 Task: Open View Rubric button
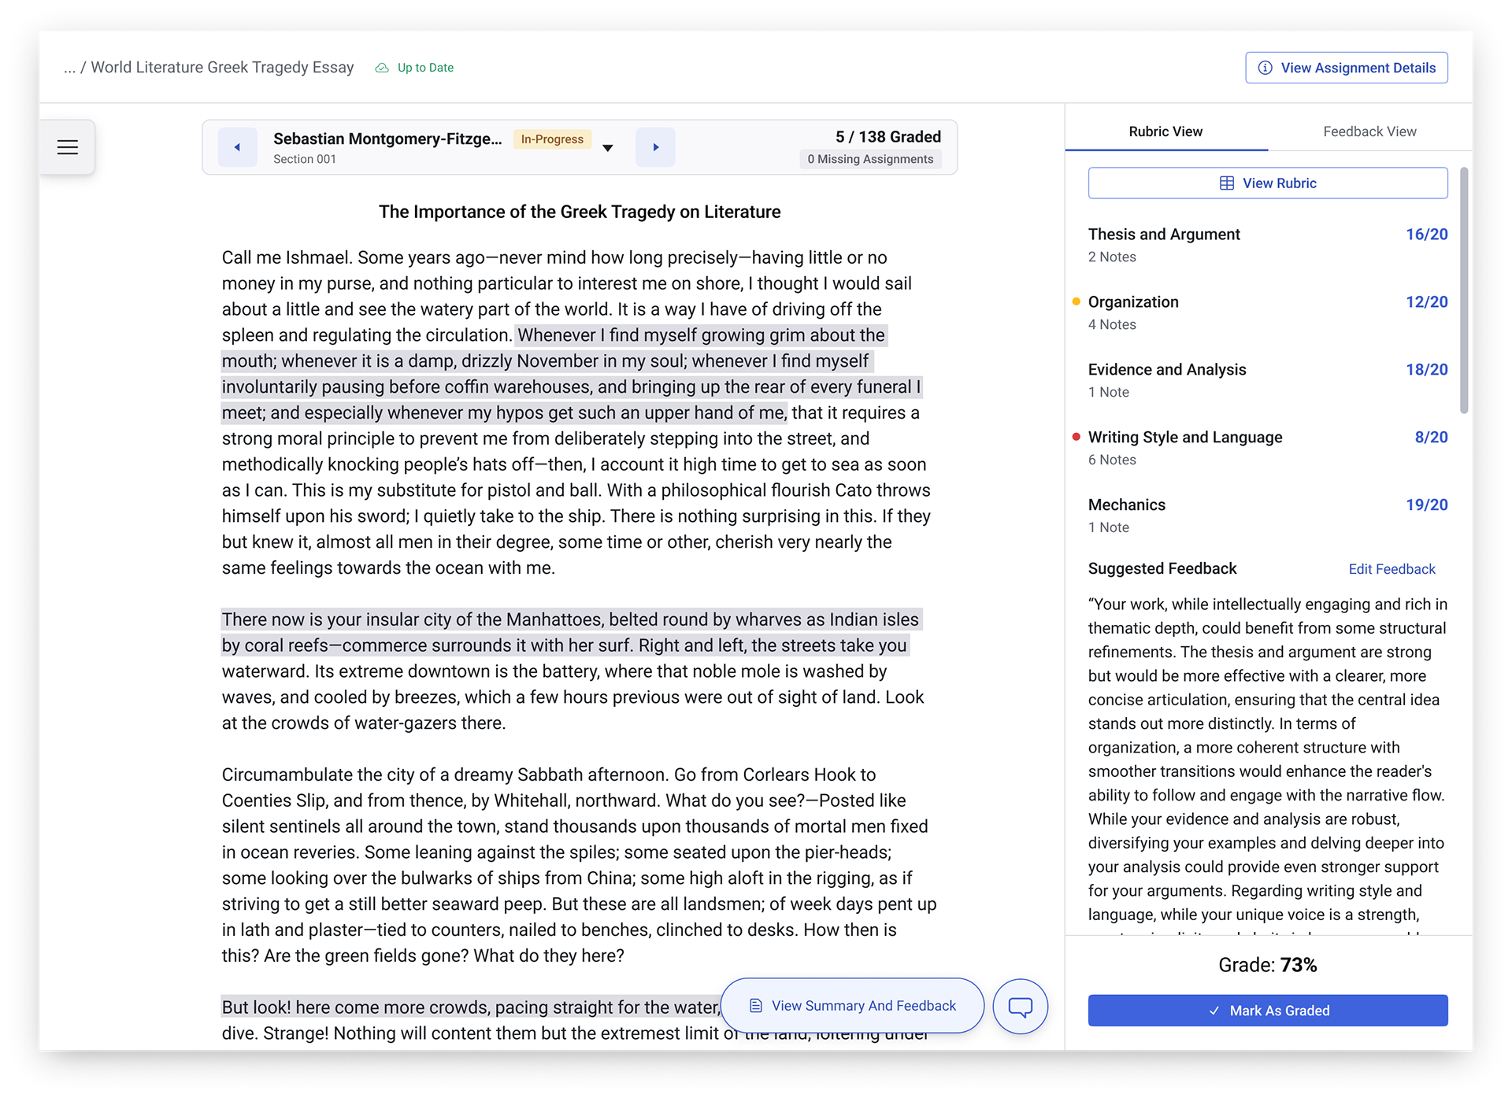pyautogui.click(x=1267, y=183)
